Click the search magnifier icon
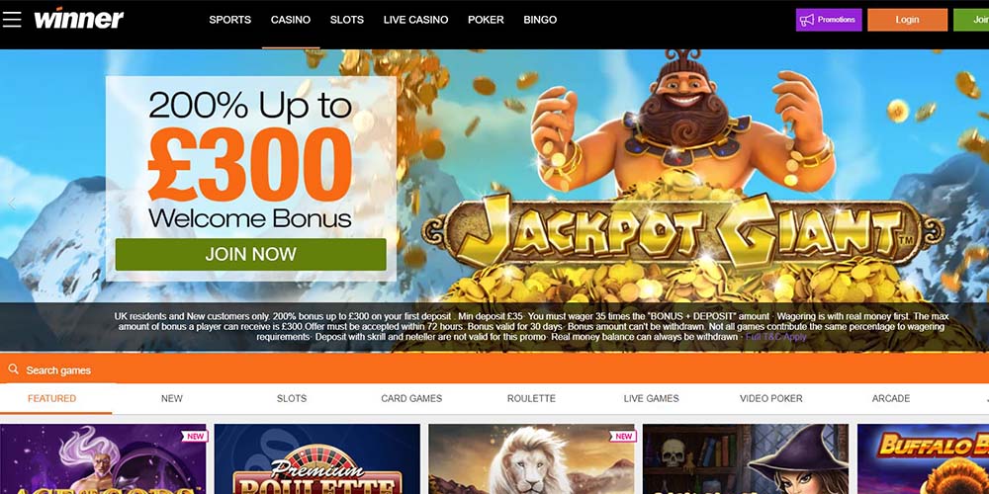989x494 pixels. tap(13, 370)
